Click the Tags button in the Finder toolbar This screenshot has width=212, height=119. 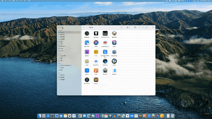pos(143,27)
